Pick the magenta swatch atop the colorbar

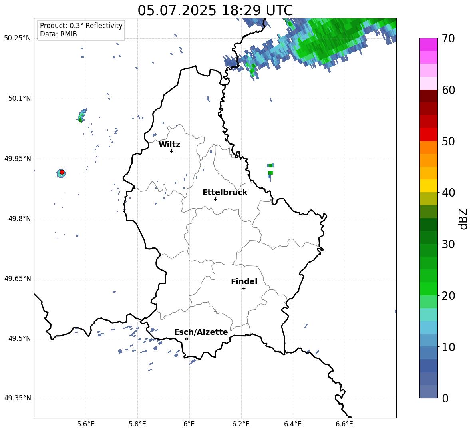(x=428, y=44)
